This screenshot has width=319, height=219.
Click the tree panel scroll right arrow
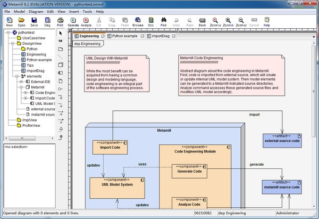click(x=52, y=139)
